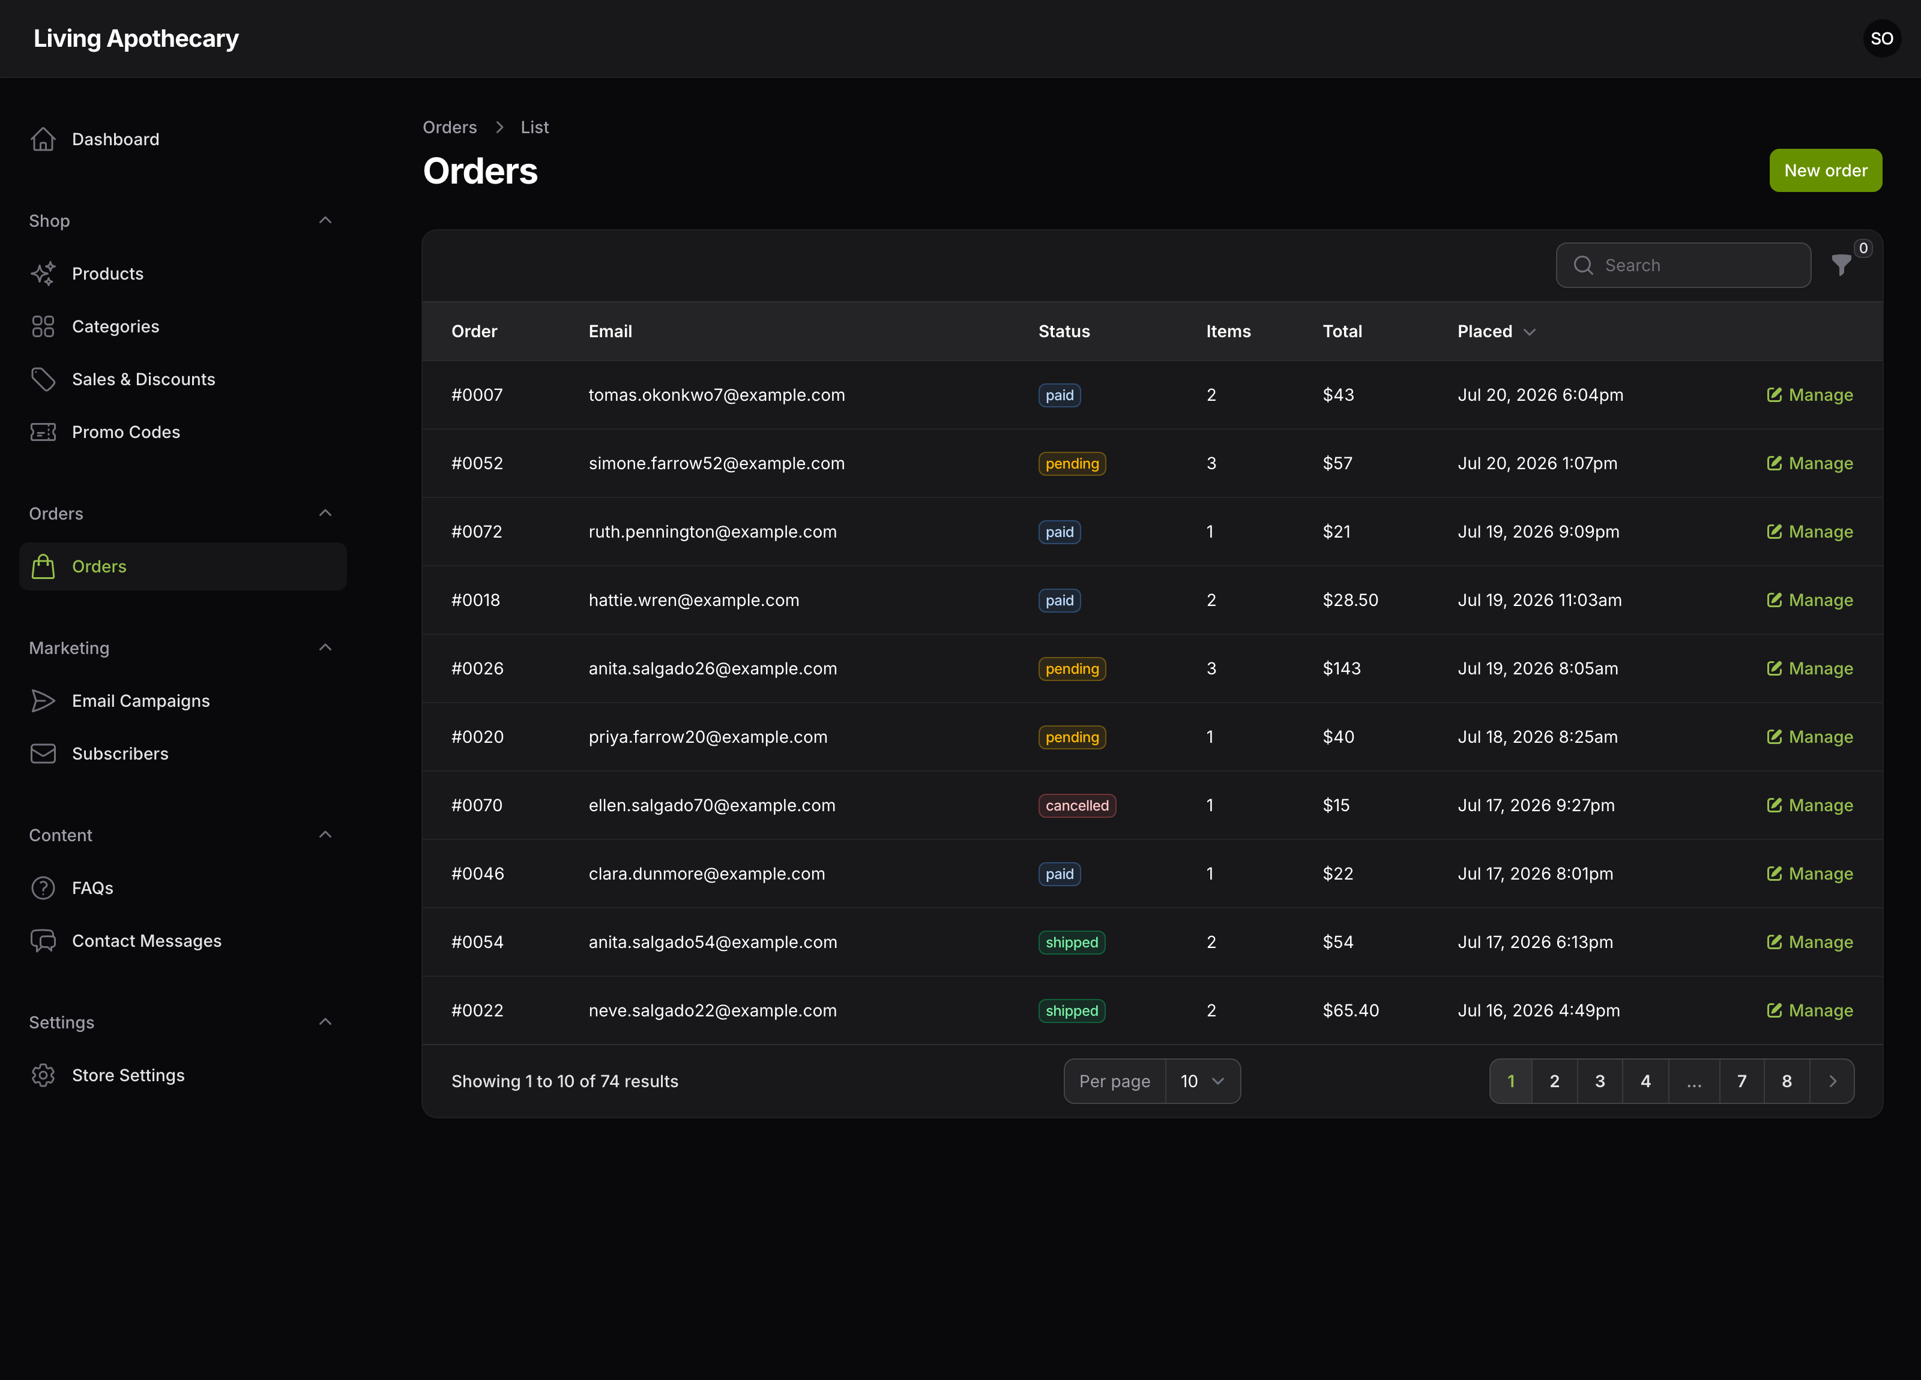Go to next page arrow
The image size is (1921, 1380).
click(x=1832, y=1081)
